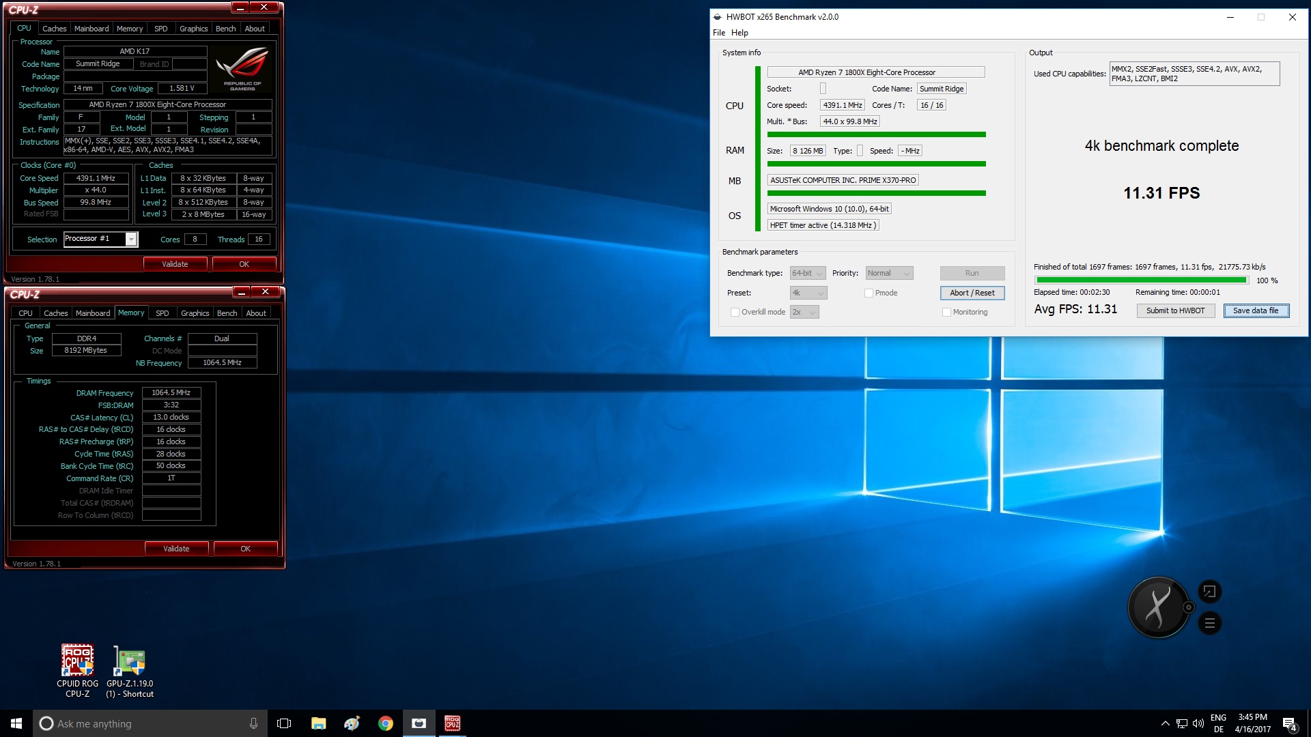
Task: Open the X widget's small gear settings
Action: tap(1189, 607)
